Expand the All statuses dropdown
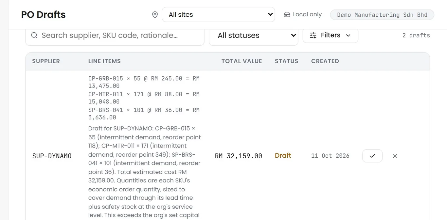Viewport: 447px width, 220px height. pyautogui.click(x=253, y=35)
